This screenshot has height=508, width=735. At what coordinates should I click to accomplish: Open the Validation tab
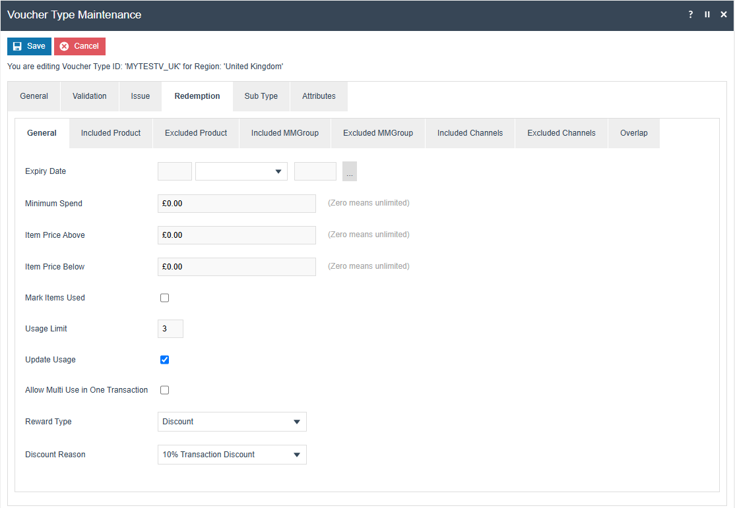[x=90, y=96]
